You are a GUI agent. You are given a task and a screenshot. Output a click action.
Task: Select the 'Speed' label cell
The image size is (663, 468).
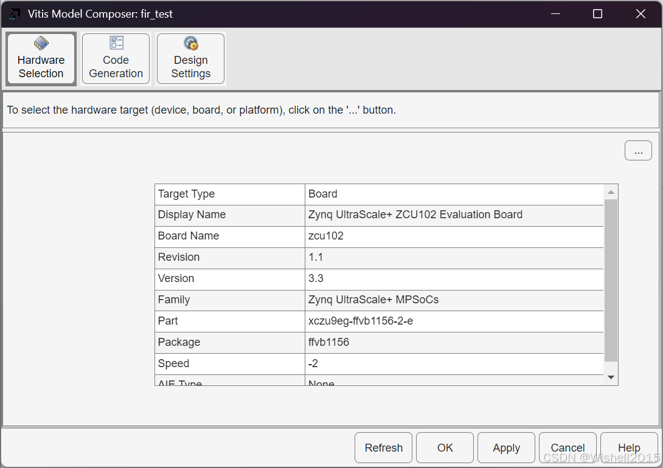click(229, 363)
